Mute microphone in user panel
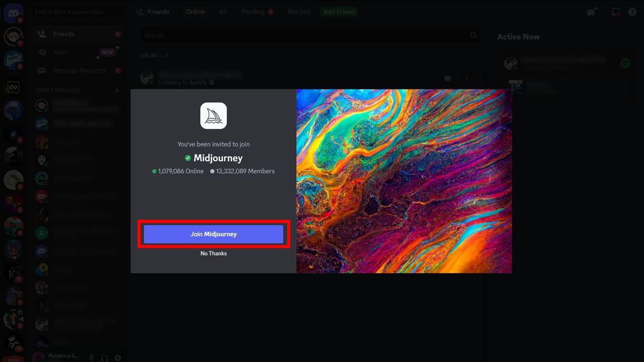The height and width of the screenshot is (362, 644). (91, 358)
